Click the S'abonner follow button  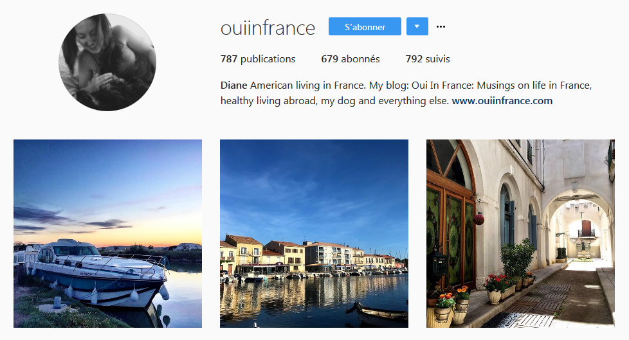(x=365, y=26)
